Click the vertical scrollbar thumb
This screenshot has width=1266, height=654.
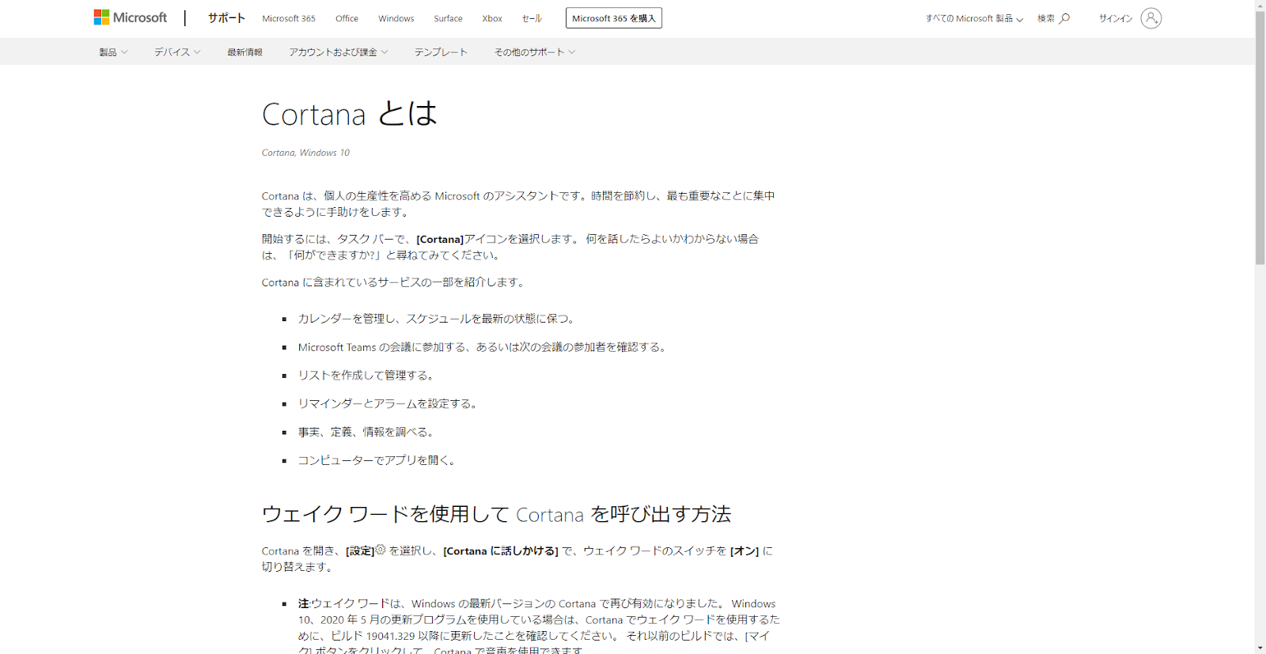1260,138
